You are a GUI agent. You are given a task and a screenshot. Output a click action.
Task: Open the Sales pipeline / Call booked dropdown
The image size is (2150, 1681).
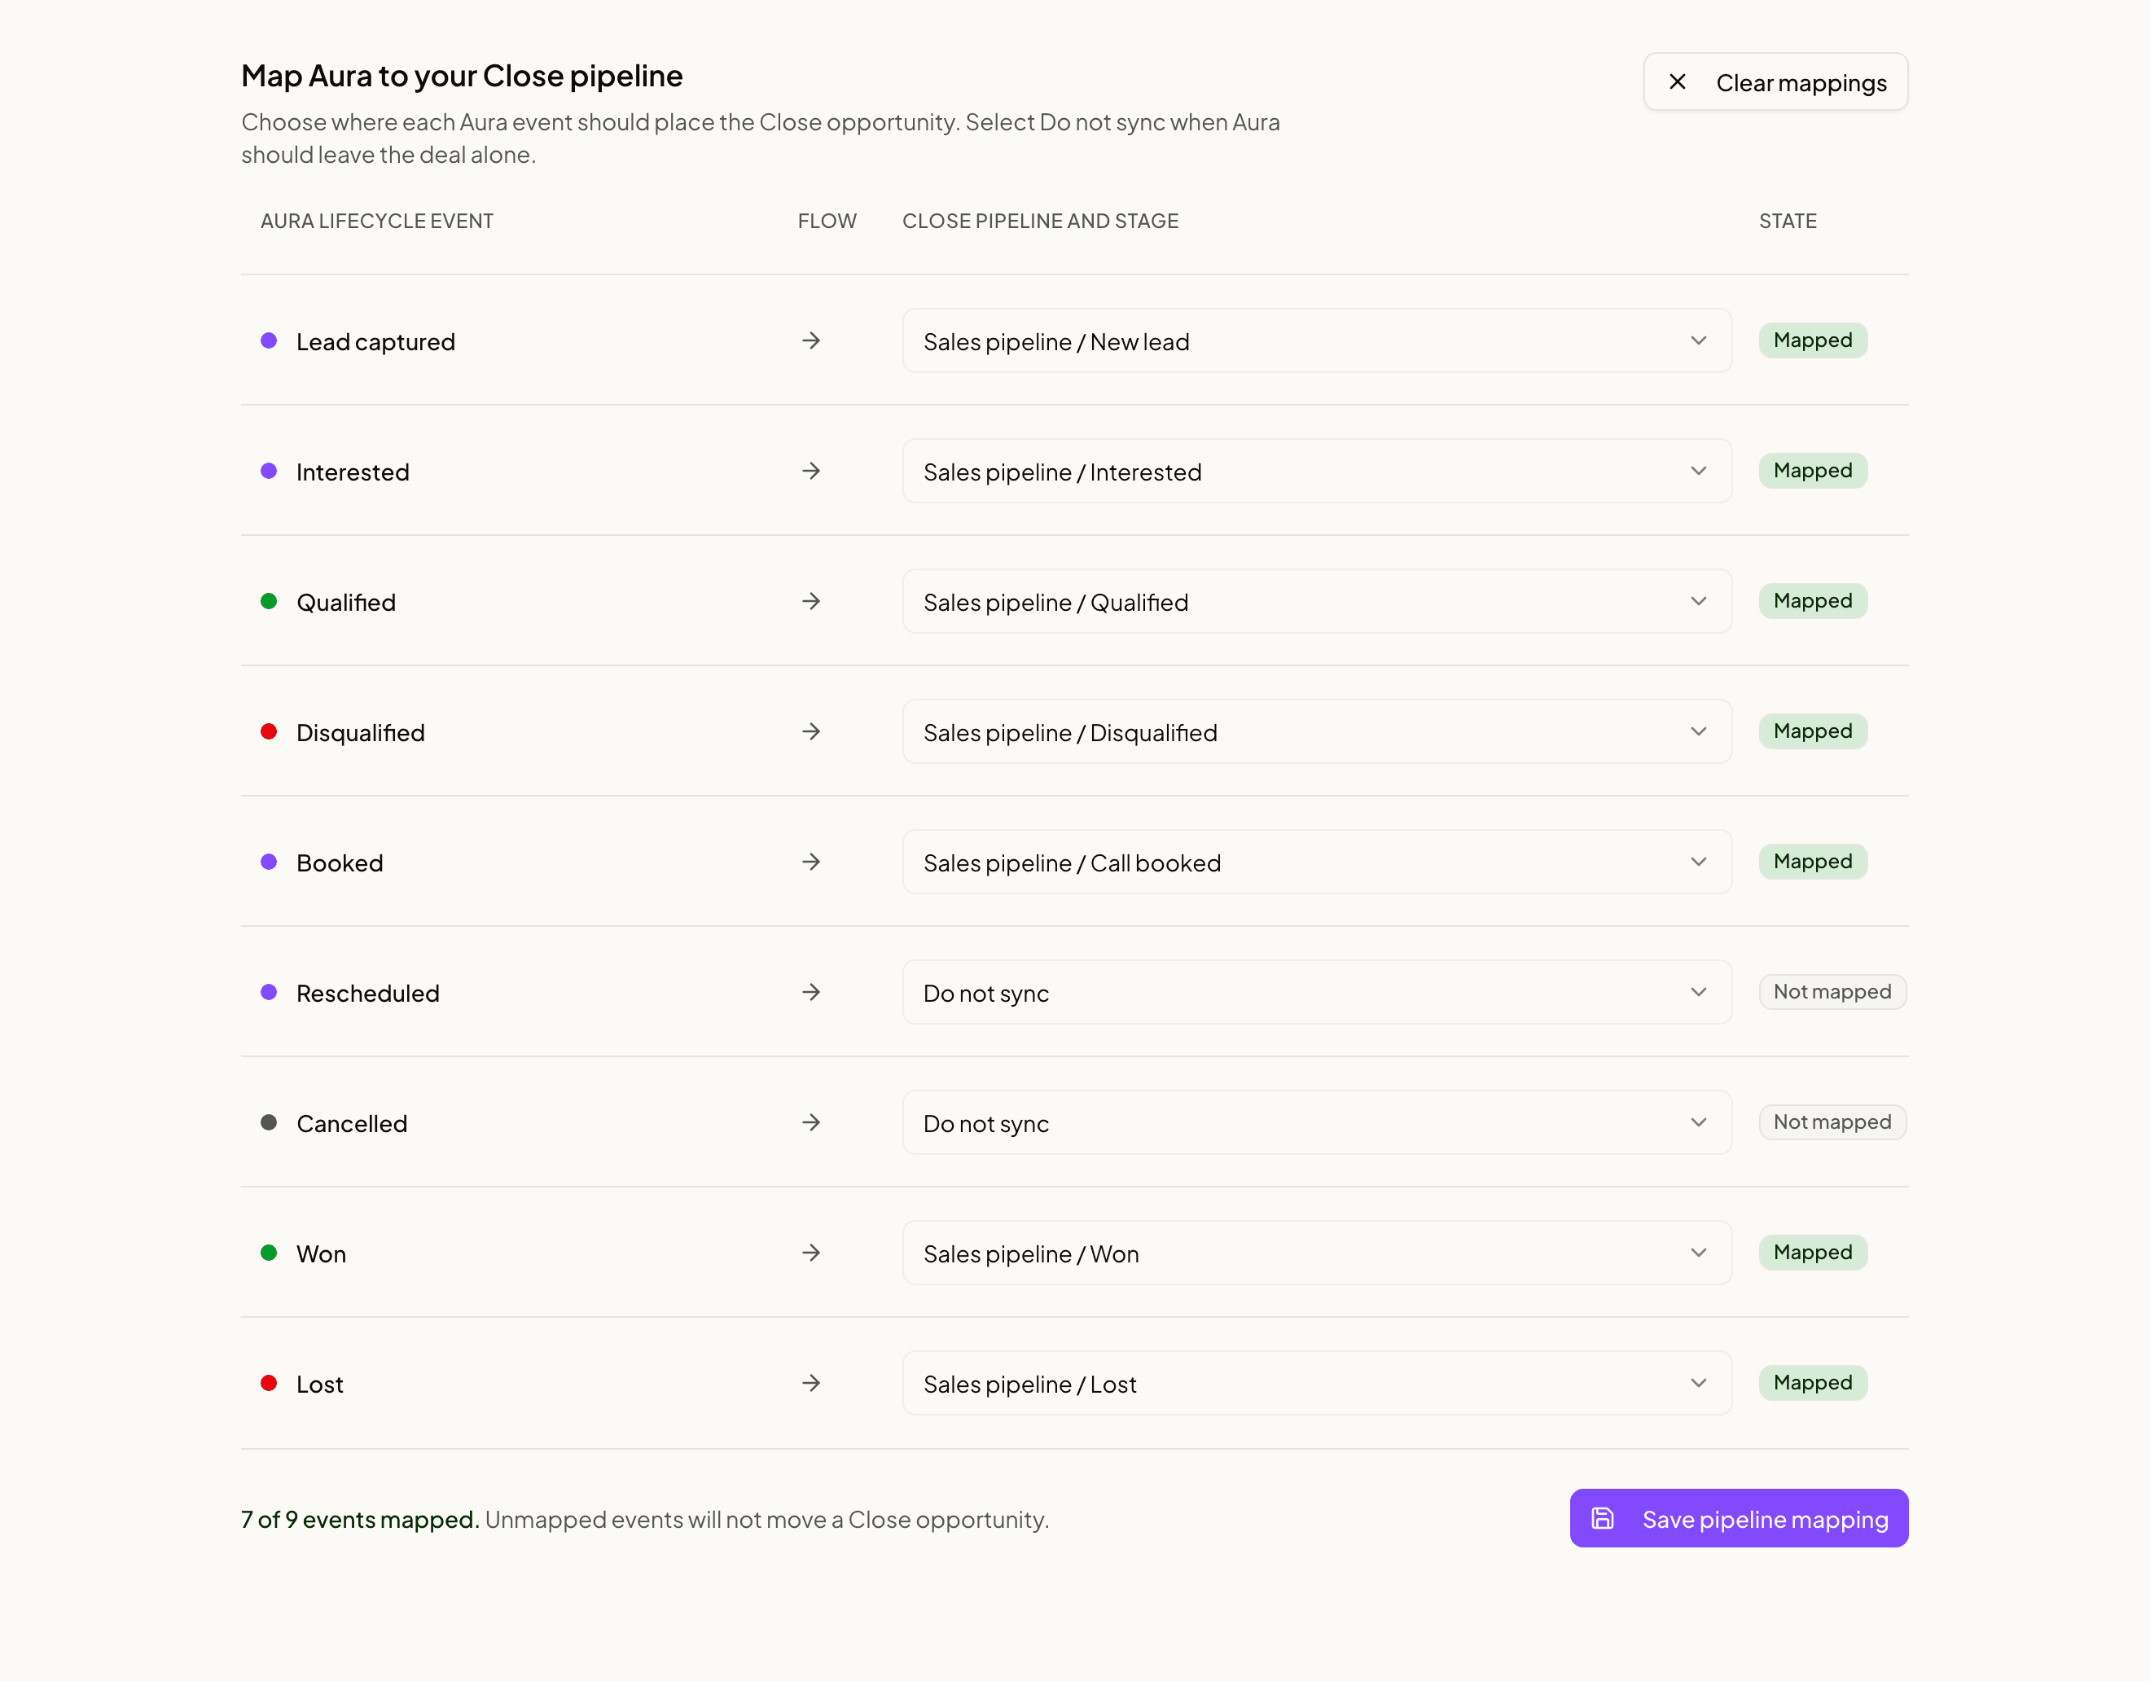(x=1317, y=862)
